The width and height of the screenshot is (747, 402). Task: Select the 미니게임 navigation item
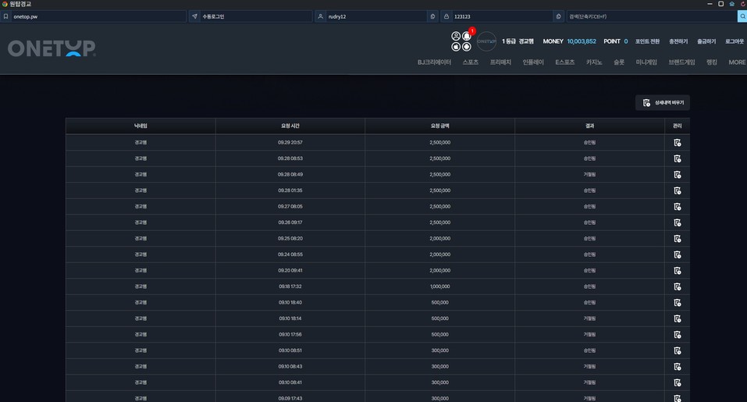click(646, 62)
